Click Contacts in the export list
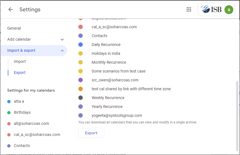This screenshot has width=240, height=155. (x=99, y=36)
